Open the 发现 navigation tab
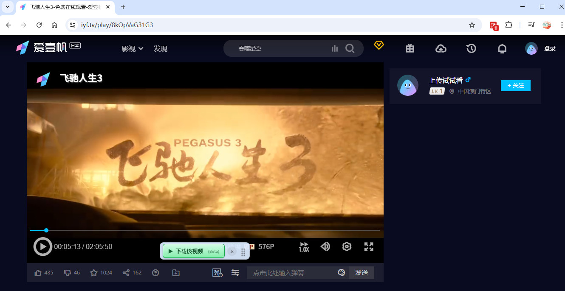565x291 pixels. [x=161, y=49]
